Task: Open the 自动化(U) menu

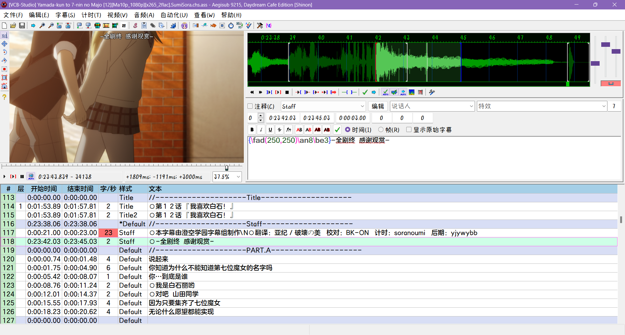Action: pos(174,15)
